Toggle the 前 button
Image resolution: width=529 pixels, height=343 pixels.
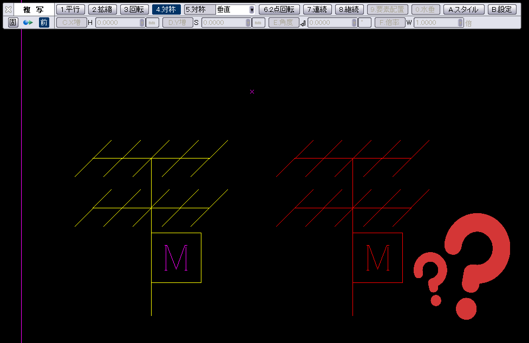[44, 22]
